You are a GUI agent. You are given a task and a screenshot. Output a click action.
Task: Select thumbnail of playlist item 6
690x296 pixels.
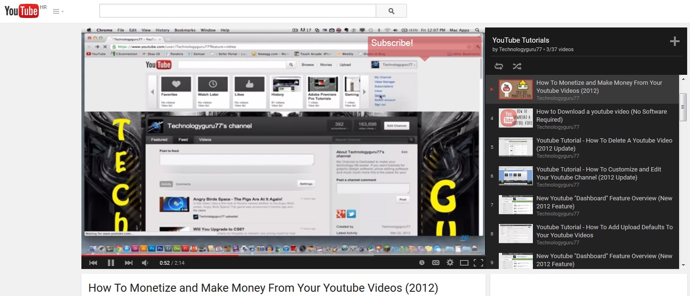(x=516, y=176)
